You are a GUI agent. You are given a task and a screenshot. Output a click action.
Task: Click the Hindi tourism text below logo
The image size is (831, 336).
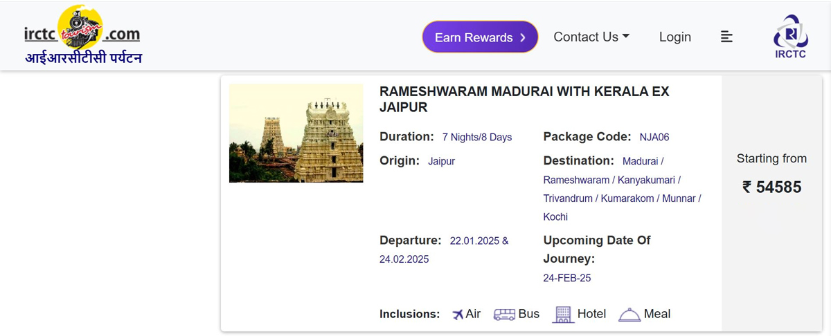[x=84, y=58]
